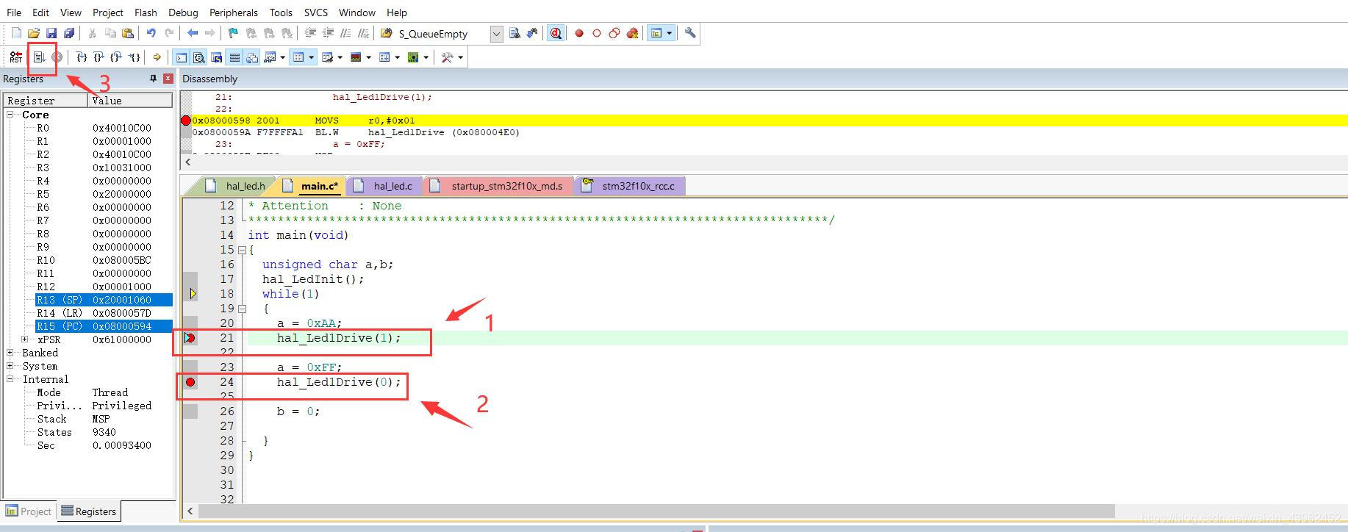Viewport: 1348px width, 532px height.
Task: Save the current file
Action: [51, 33]
